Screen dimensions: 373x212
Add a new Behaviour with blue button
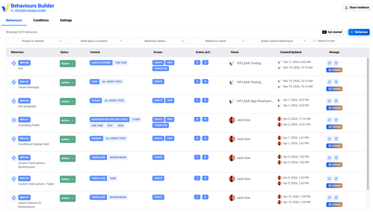pos(359,32)
